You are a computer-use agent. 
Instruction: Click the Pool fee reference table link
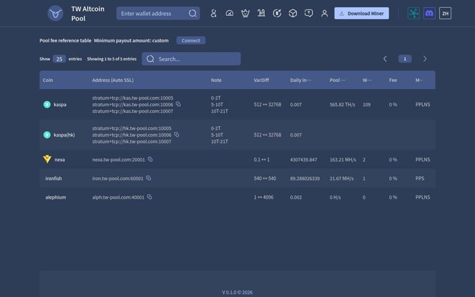(x=65, y=41)
